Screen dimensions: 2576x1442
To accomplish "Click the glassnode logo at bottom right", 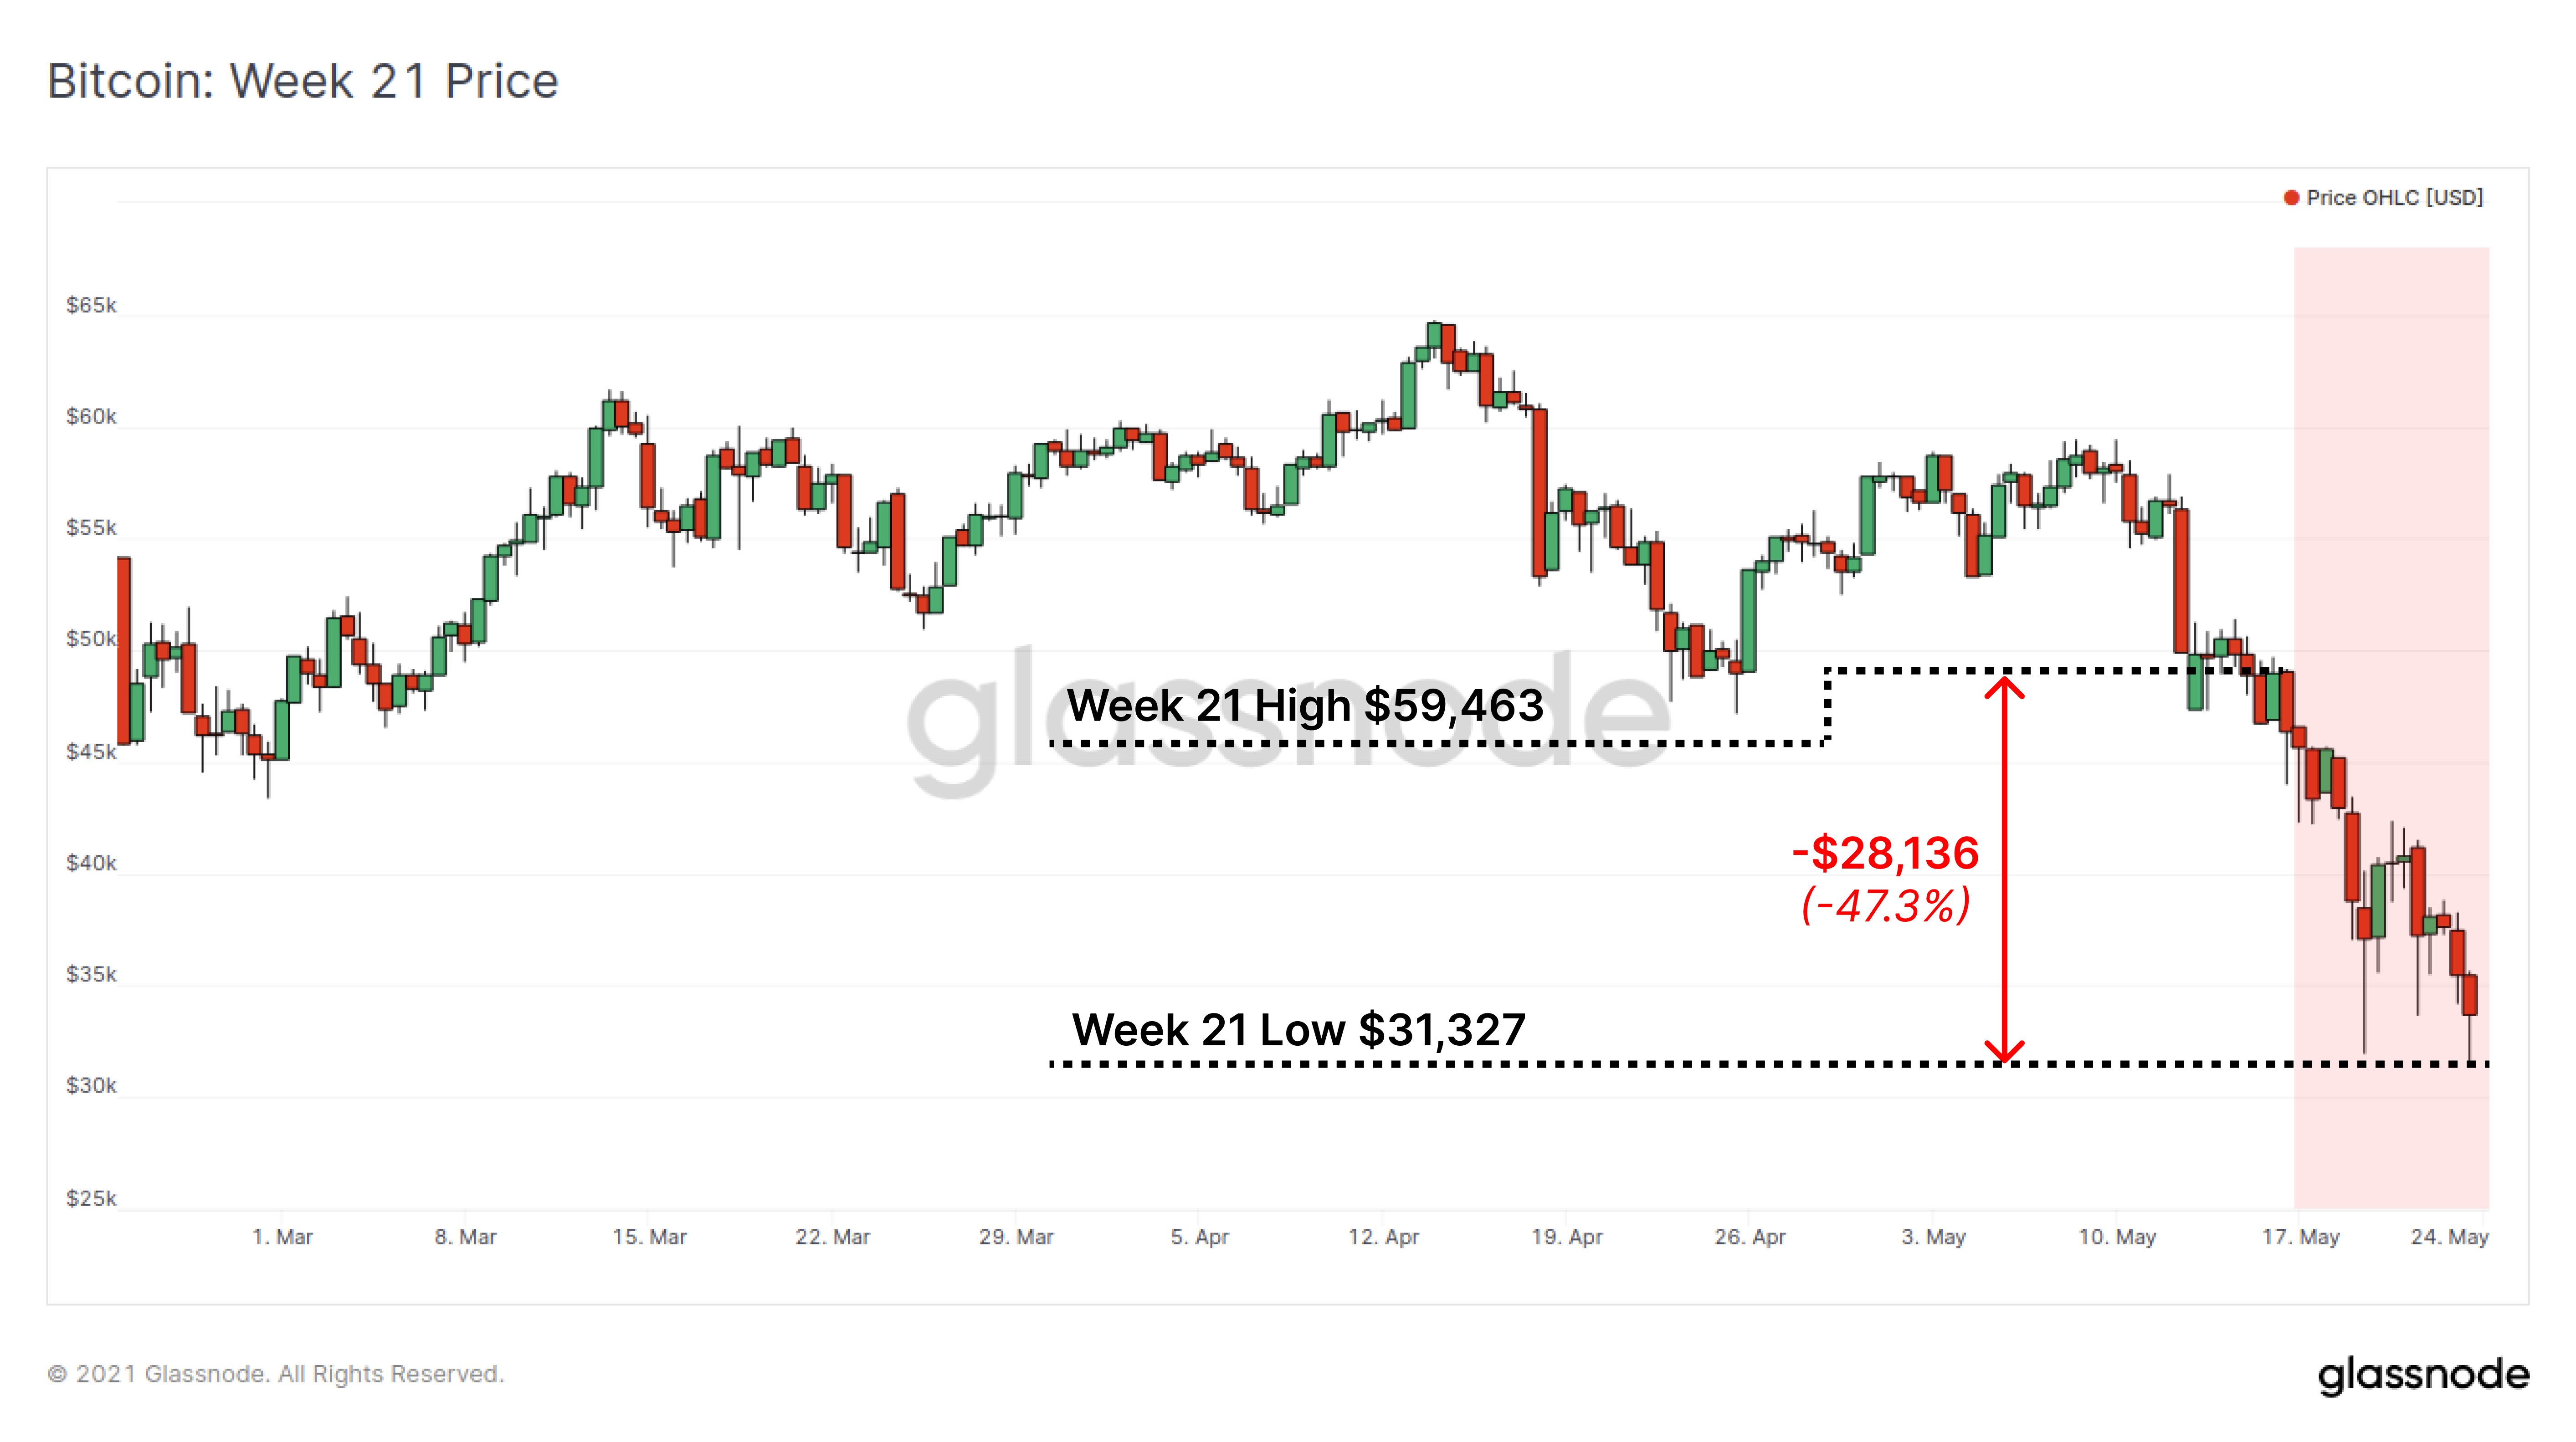I will 2423,1375.
